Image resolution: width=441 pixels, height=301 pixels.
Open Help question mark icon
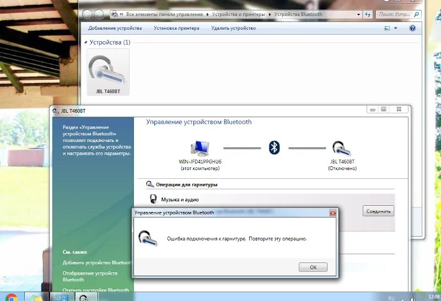412,28
